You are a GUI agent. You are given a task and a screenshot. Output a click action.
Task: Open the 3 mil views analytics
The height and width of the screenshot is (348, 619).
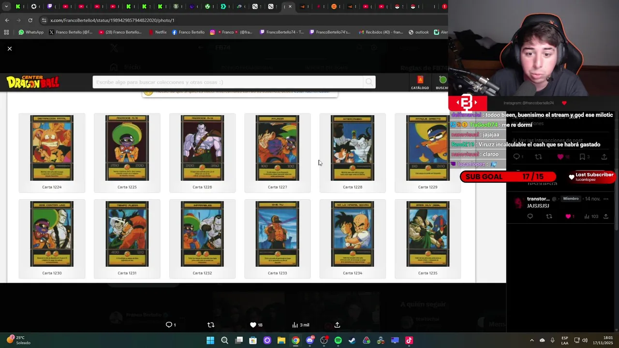tap(300, 325)
